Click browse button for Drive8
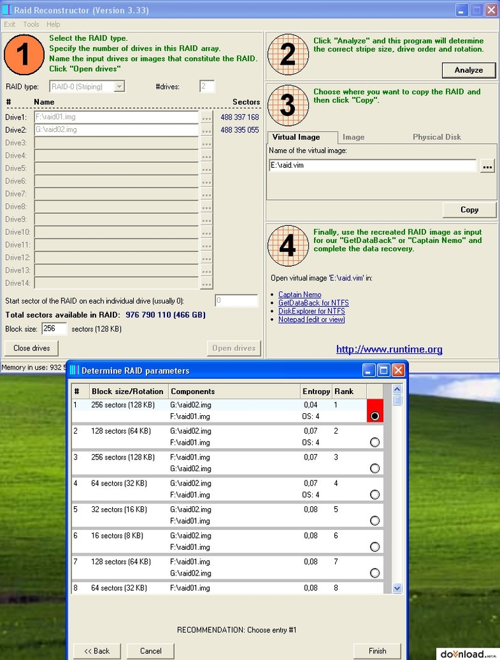The width and height of the screenshot is (500, 660). (206, 207)
